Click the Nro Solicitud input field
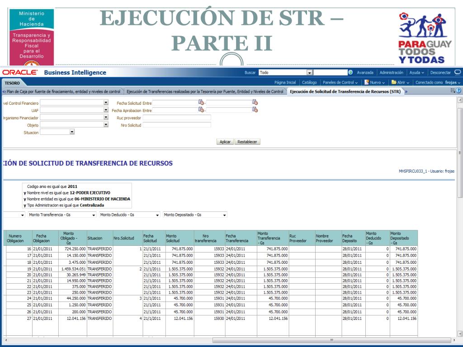463x347 pixels. (177, 125)
